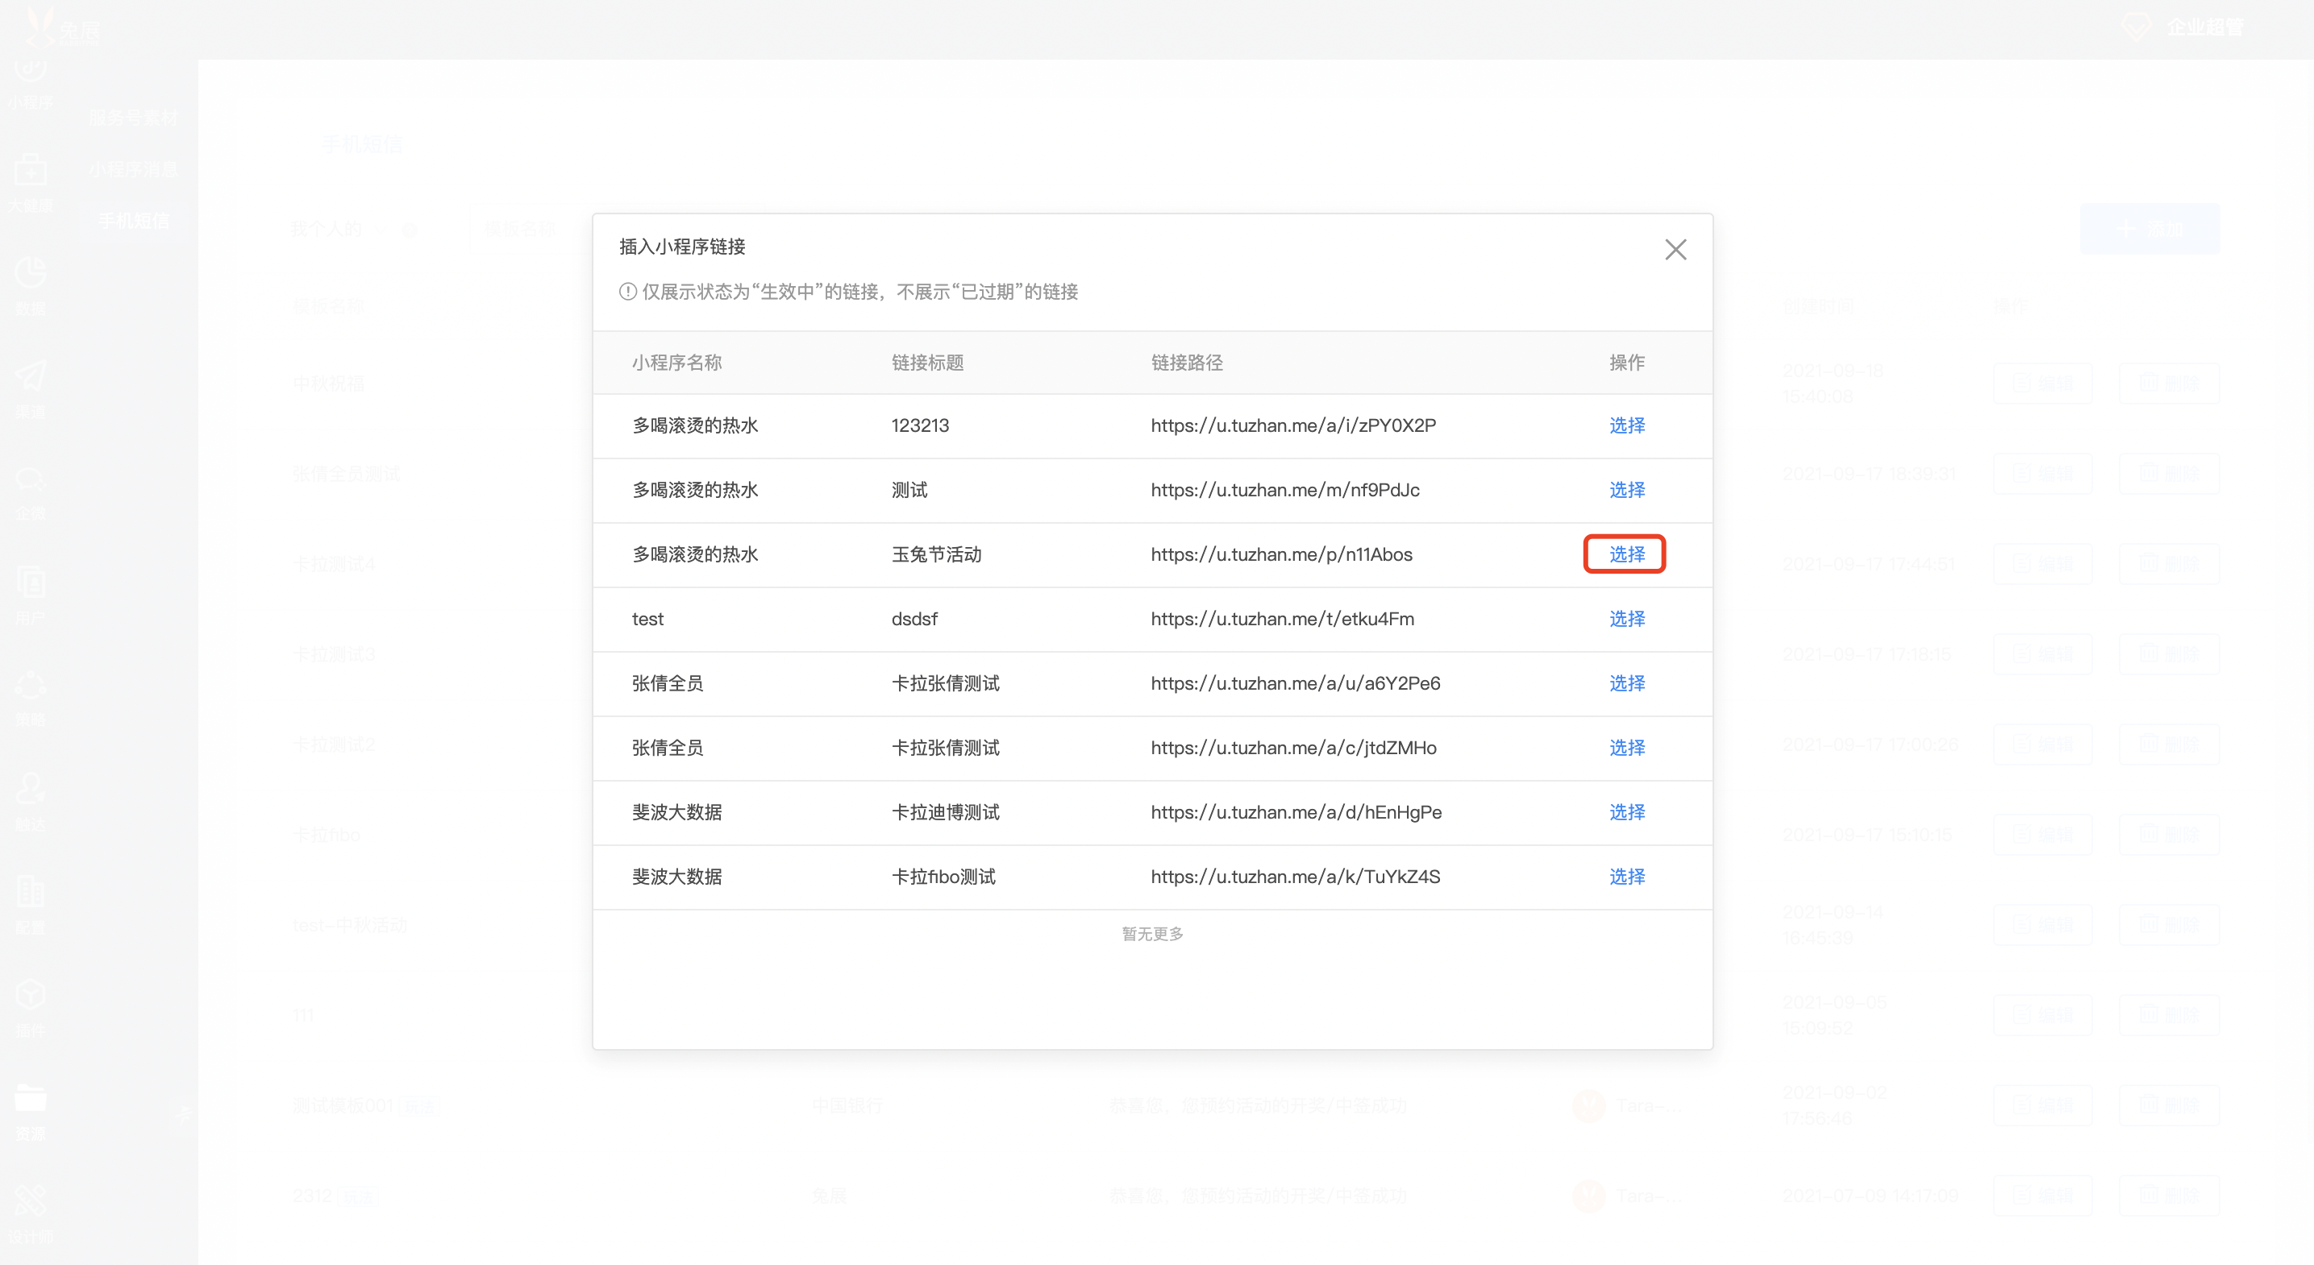Click the 小程序名称 column header
Screen dimensions: 2314x1265
click(x=676, y=363)
